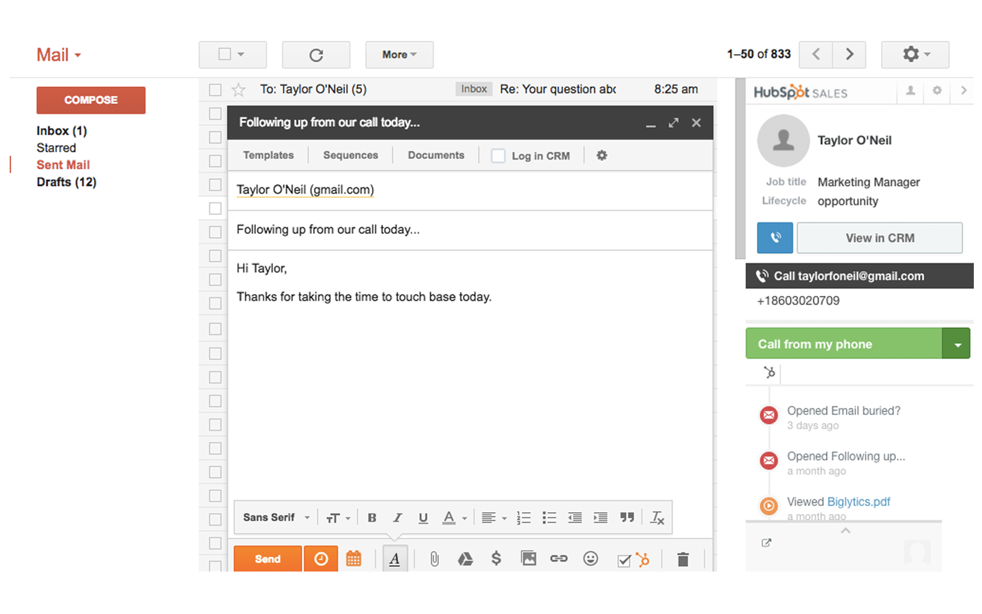
Task: Enable the Log in CRM checkbox
Action: 498,156
